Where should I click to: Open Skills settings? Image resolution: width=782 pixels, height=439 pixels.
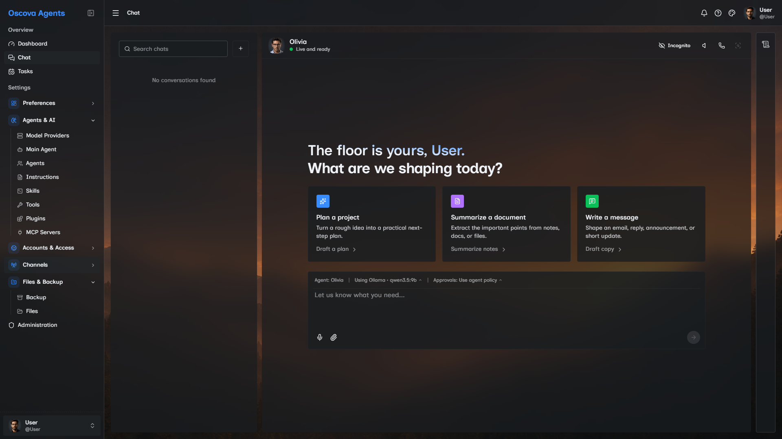click(56, 191)
